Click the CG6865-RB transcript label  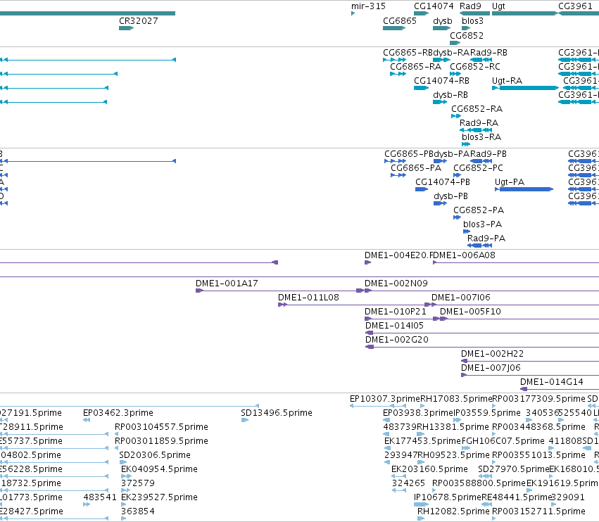tap(408, 52)
